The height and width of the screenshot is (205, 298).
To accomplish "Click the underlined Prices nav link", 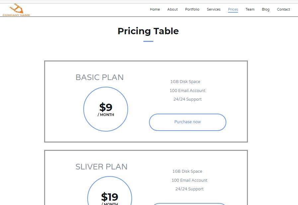I will (x=233, y=9).
